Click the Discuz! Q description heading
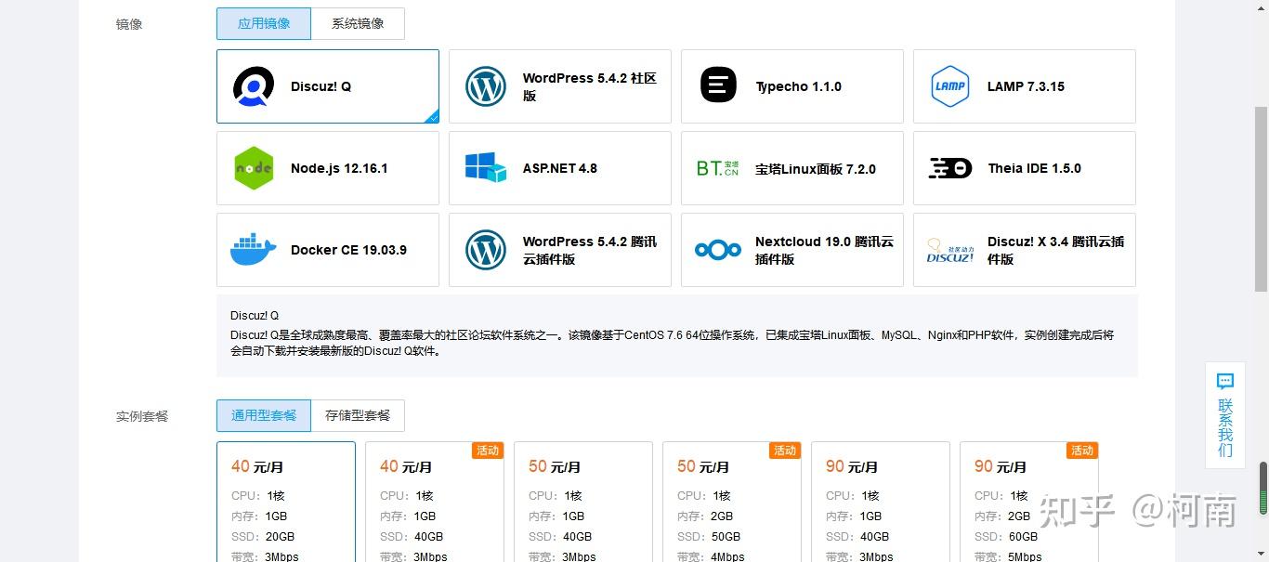This screenshot has height=562, width=1269. coord(255,316)
